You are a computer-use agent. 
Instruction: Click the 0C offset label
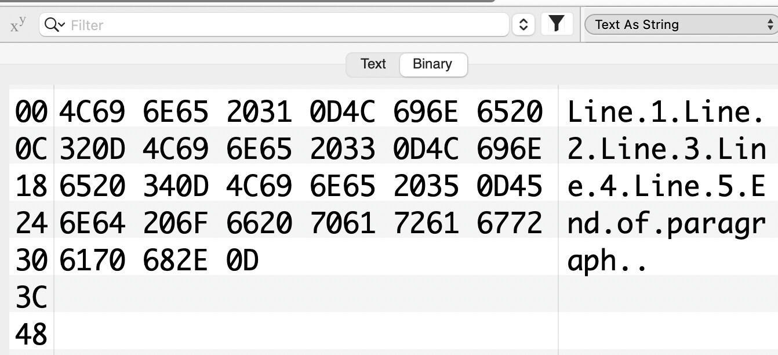[31, 149]
